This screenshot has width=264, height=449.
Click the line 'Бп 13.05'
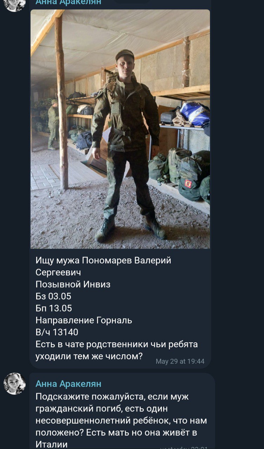[x=54, y=308]
